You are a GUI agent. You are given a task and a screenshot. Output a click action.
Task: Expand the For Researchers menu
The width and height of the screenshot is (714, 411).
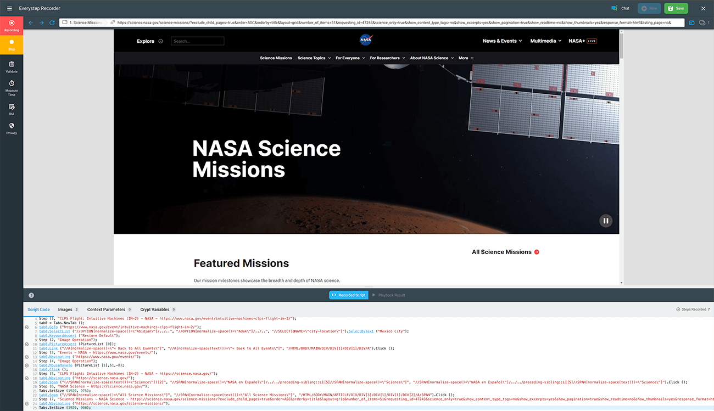(x=387, y=58)
